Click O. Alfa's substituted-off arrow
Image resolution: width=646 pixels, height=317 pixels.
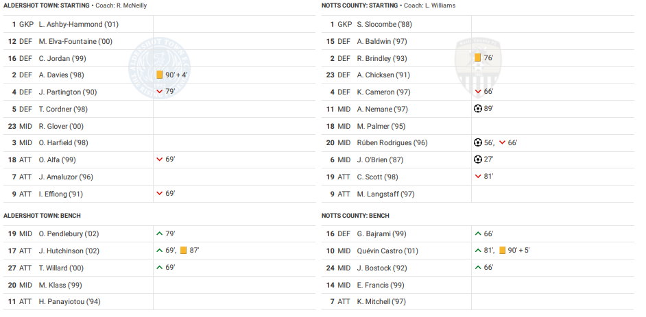[x=160, y=160]
